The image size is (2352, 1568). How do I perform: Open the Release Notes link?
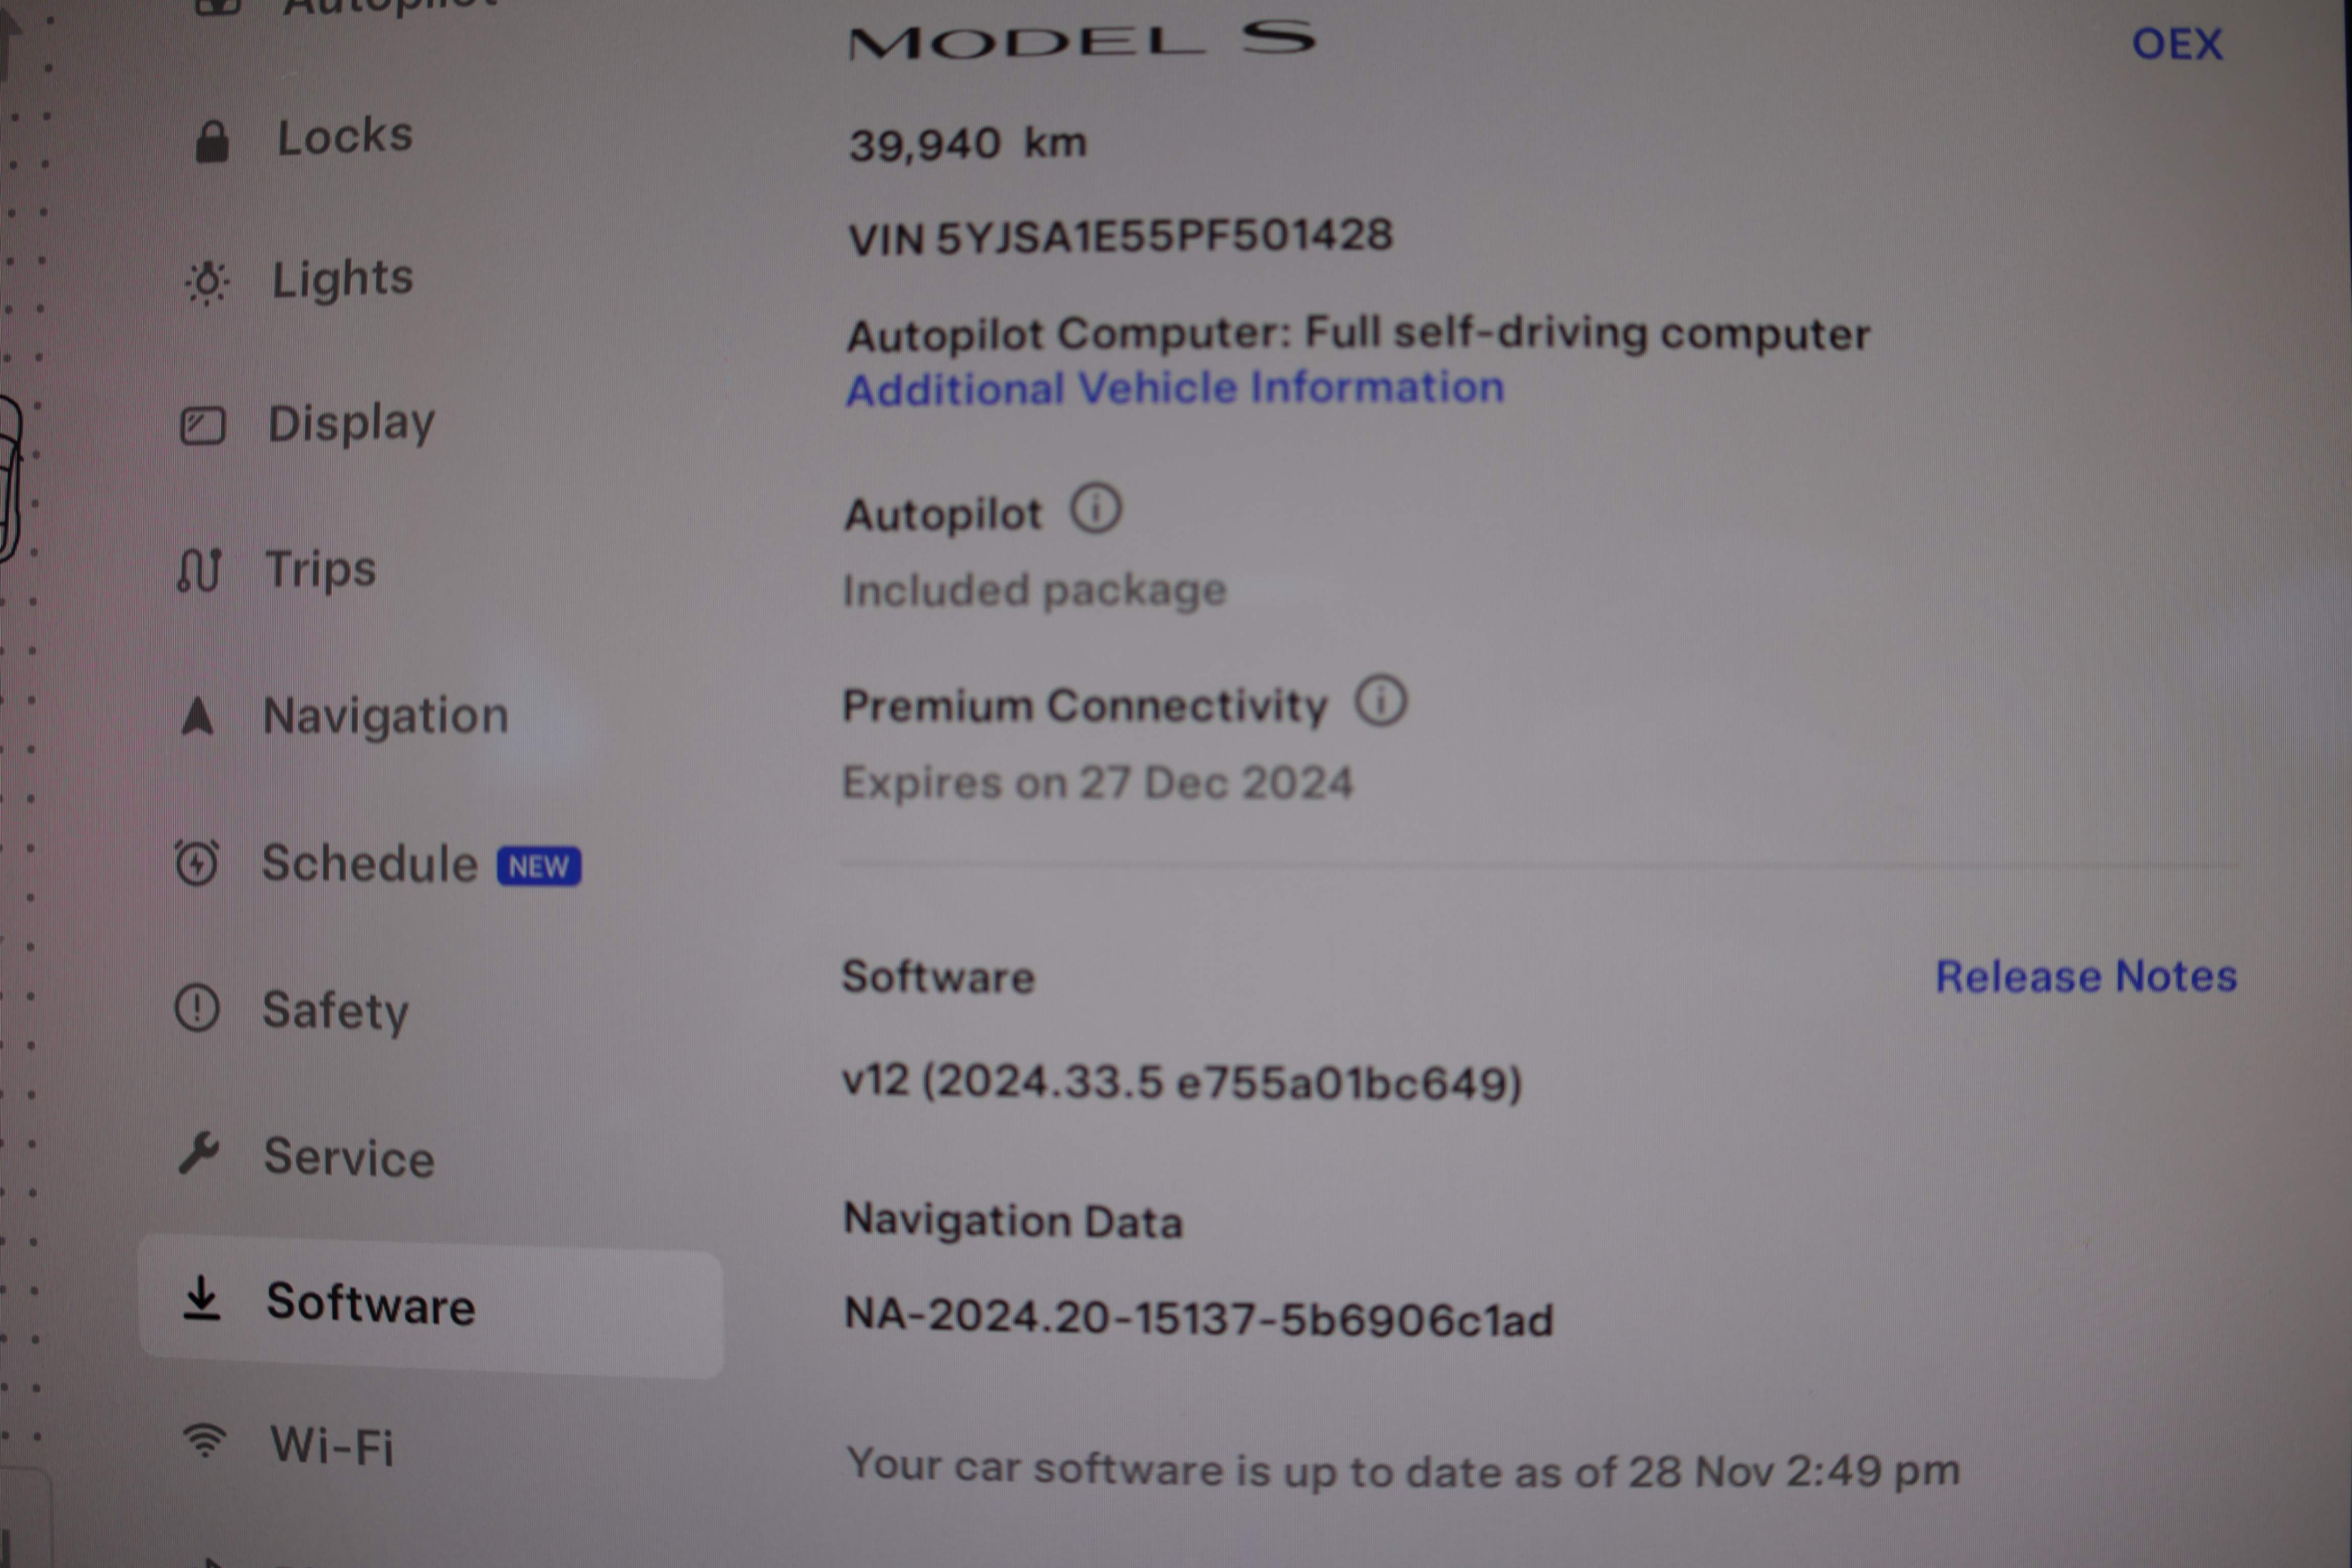(2086, 976)
